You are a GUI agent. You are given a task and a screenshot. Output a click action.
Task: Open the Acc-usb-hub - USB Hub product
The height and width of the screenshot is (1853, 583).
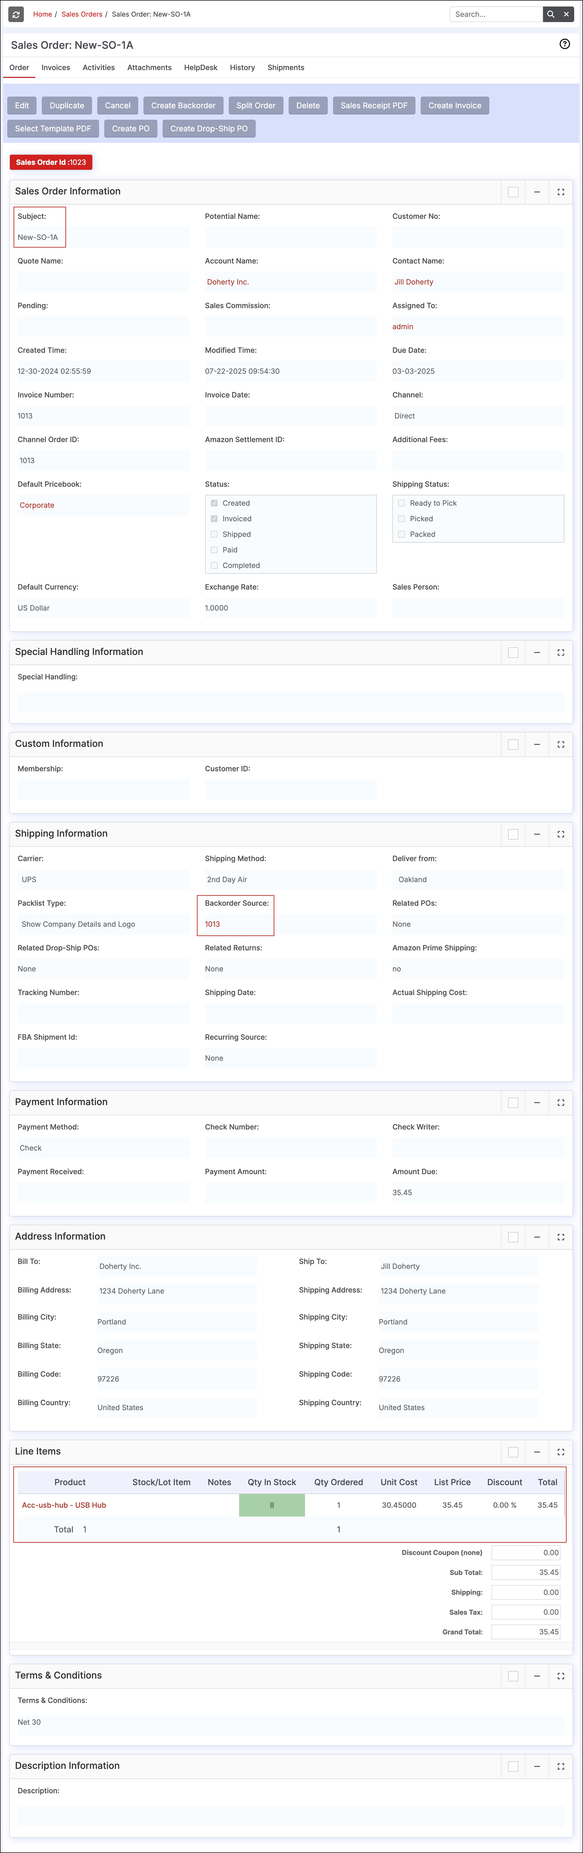pos(64,1505)
